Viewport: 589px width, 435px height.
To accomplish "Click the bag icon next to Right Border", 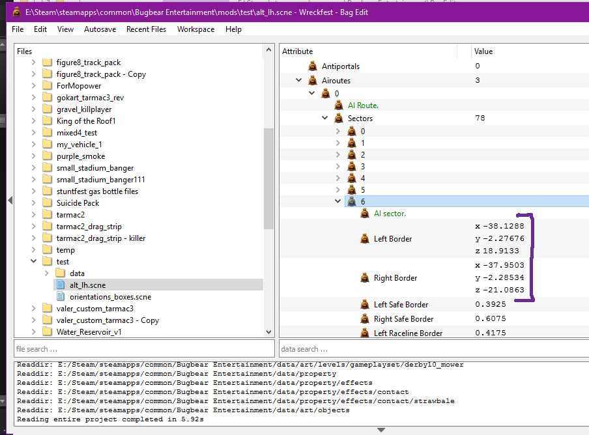I will (x=365, y=278).
